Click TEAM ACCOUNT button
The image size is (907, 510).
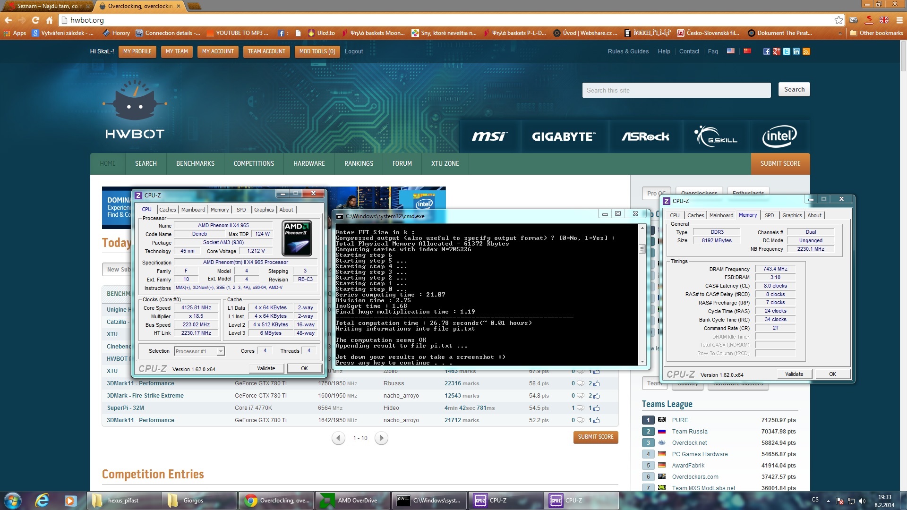click(266, 51)
